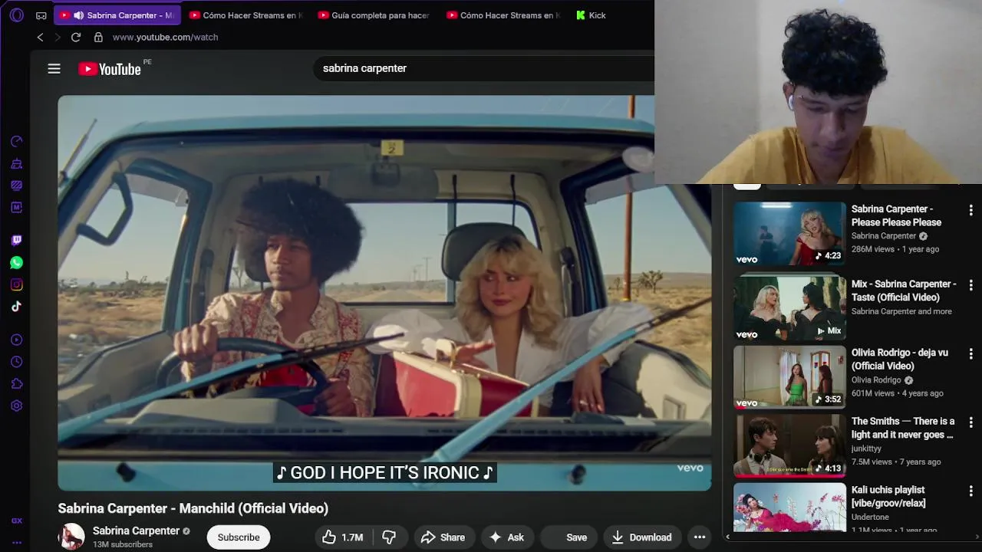Screen dimensions: 982x552
Task: Switch to Guía completa para hacer tab
Action: coord(374,15)
